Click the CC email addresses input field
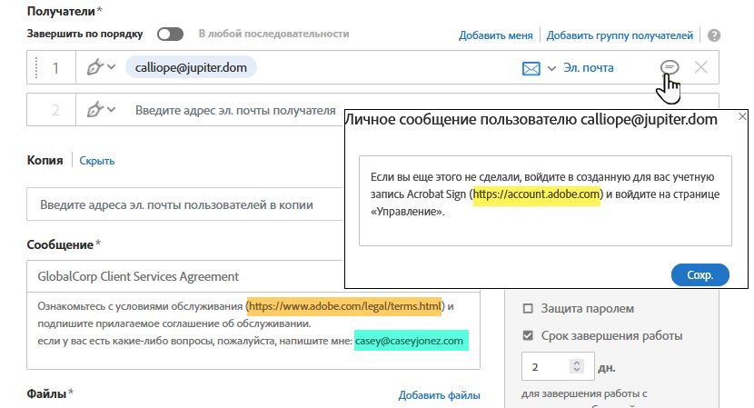 coord(182,205)
